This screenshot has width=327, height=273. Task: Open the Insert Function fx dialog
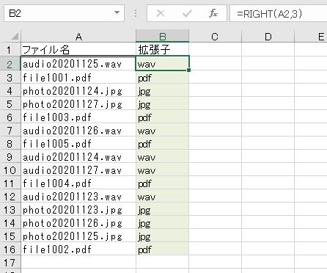pyautogui.click(x=213, y=13)
